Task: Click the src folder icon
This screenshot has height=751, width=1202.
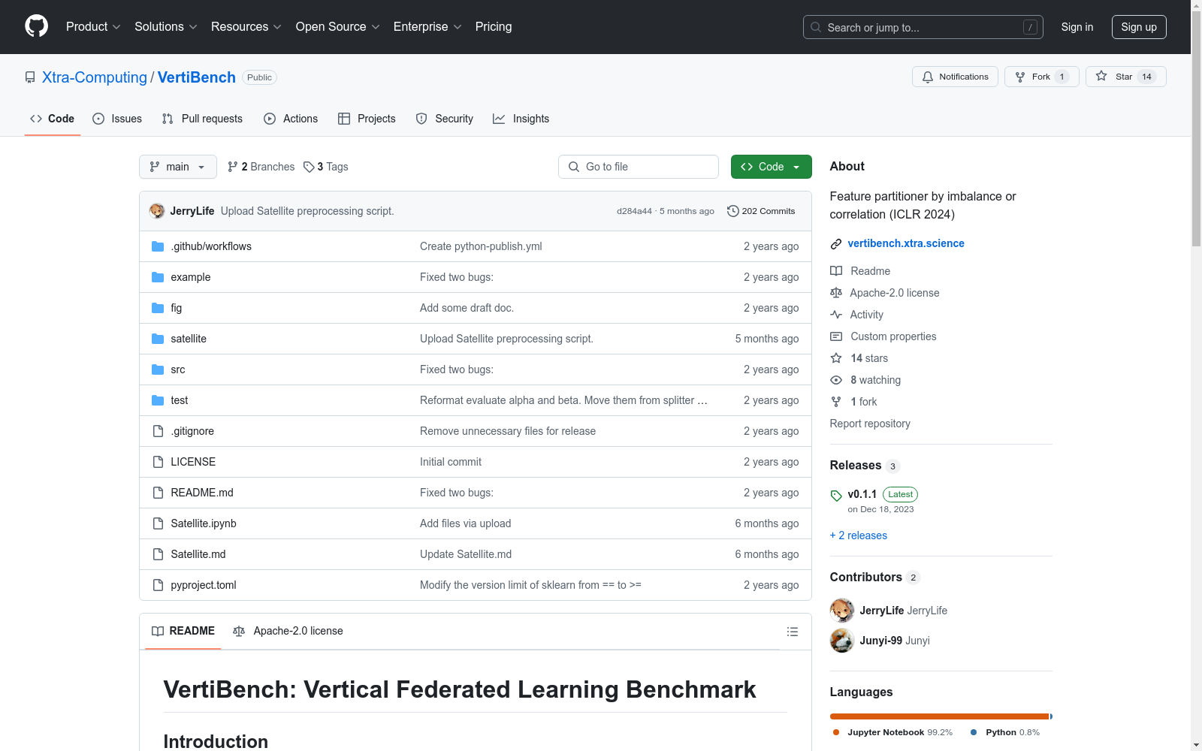Action: pyautogui.click(x=158, y=369)
